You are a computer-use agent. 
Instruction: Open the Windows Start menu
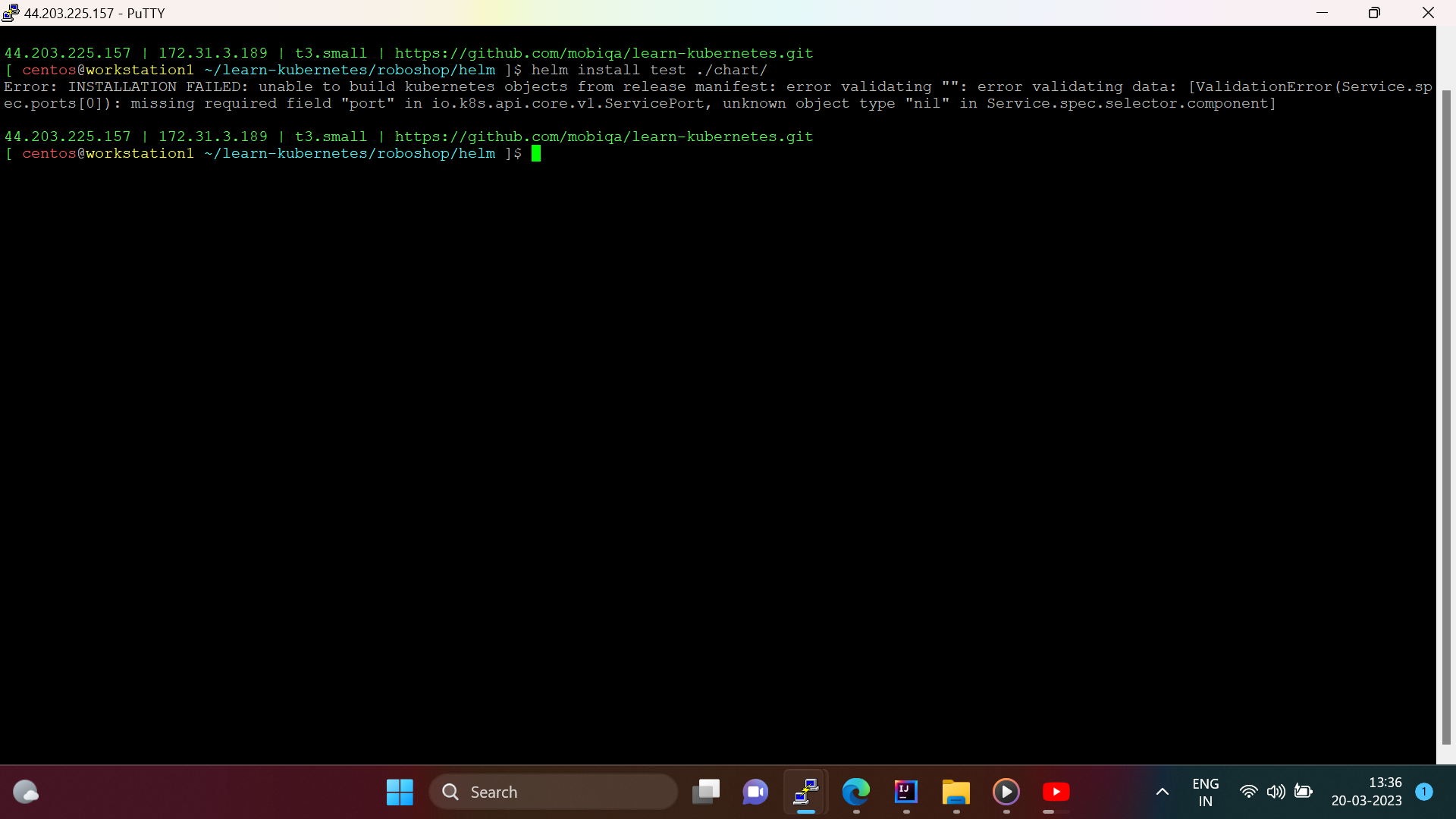(400, 792)
